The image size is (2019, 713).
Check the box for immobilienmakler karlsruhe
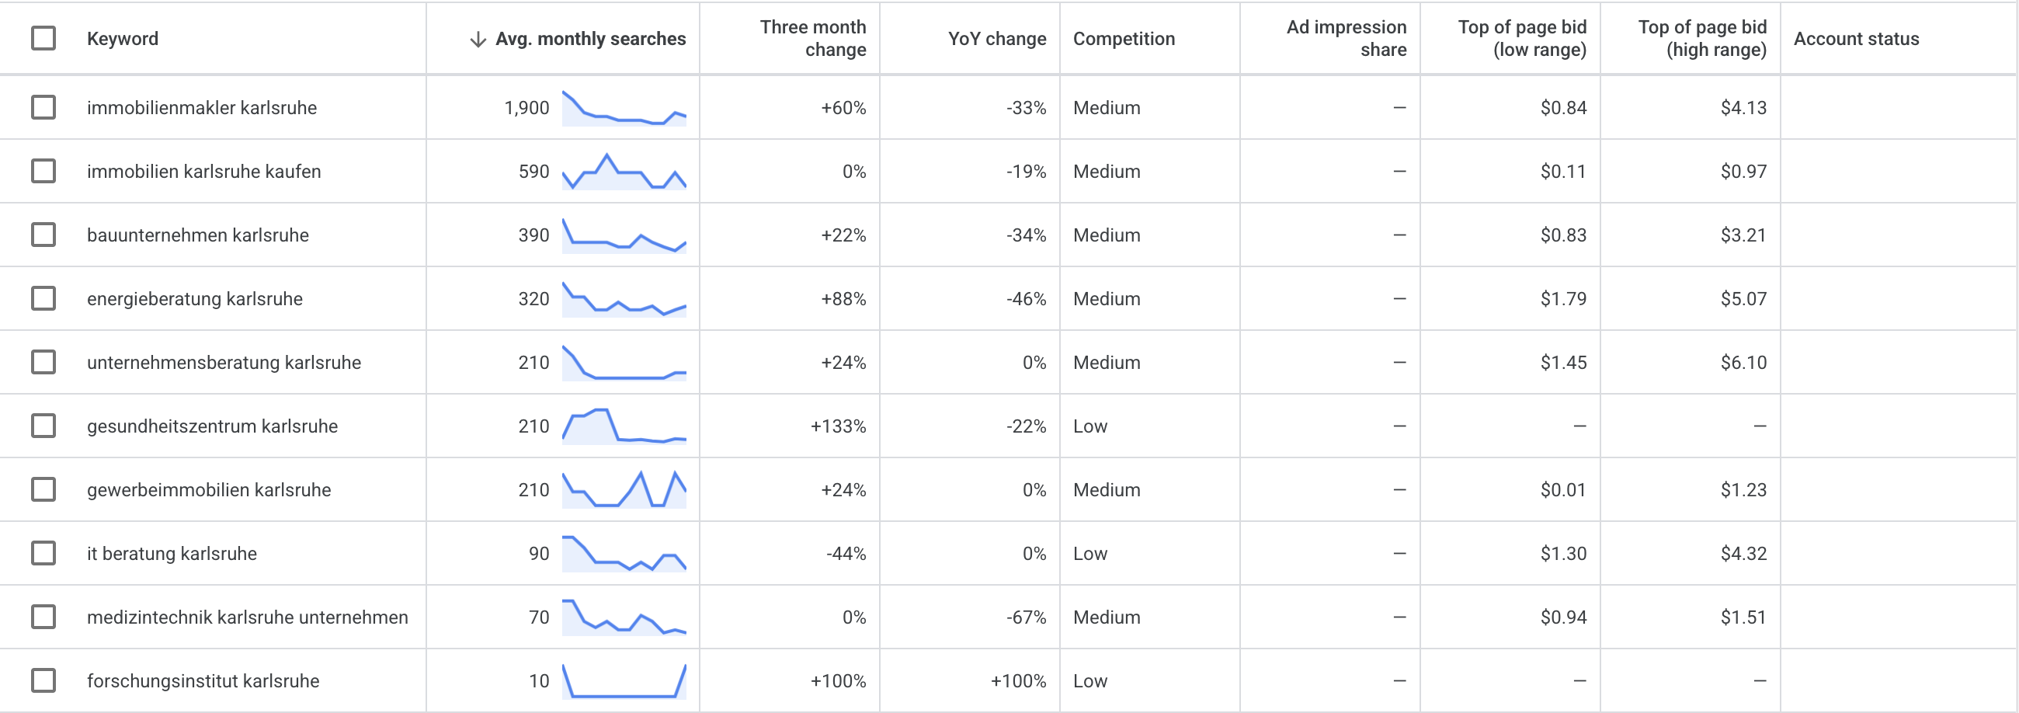click(43, 107)
